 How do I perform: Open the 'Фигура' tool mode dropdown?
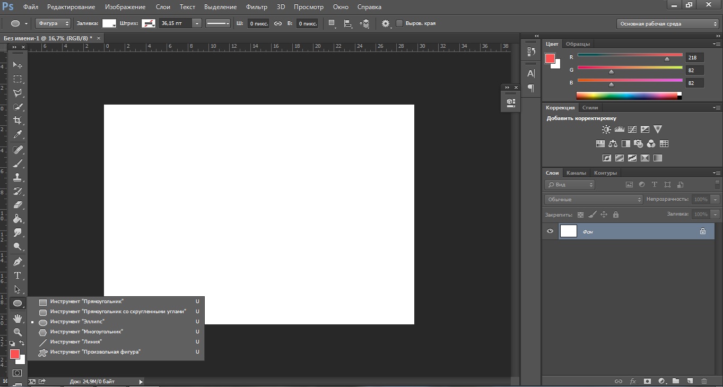click(53, 23)
